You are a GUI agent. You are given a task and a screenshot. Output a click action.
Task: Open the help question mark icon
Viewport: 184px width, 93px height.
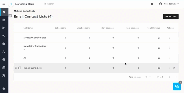[x=4, y=89]
